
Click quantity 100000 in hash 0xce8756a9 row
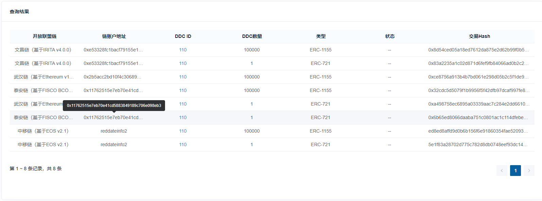252,77
